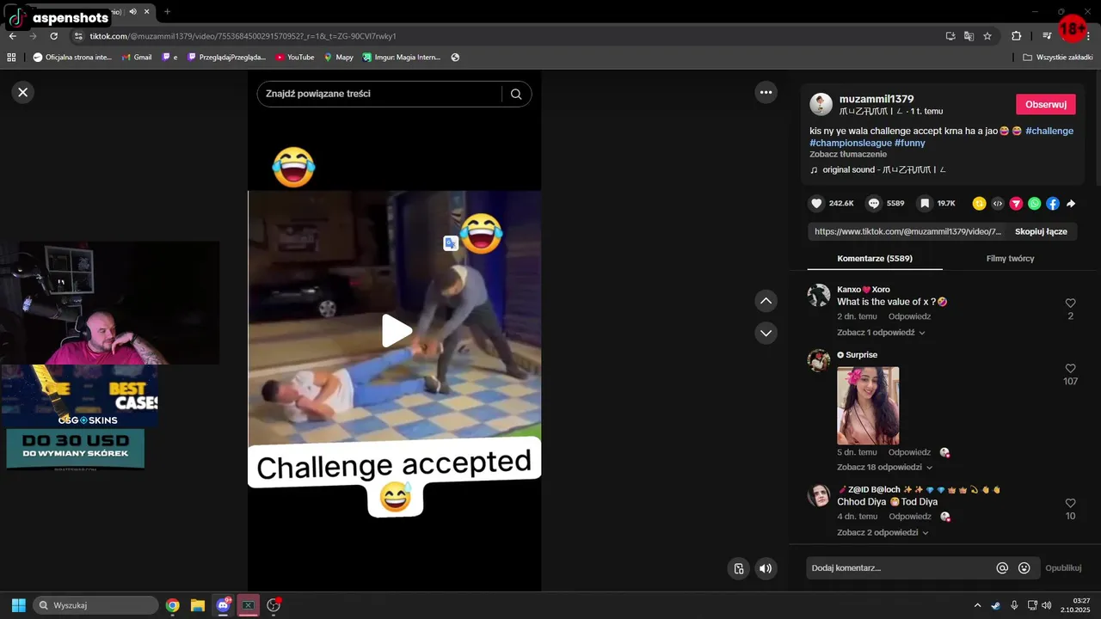Click the Google Translate overlay icon on video
Screen dimensions: 1101x619
[x=451, y=243]
